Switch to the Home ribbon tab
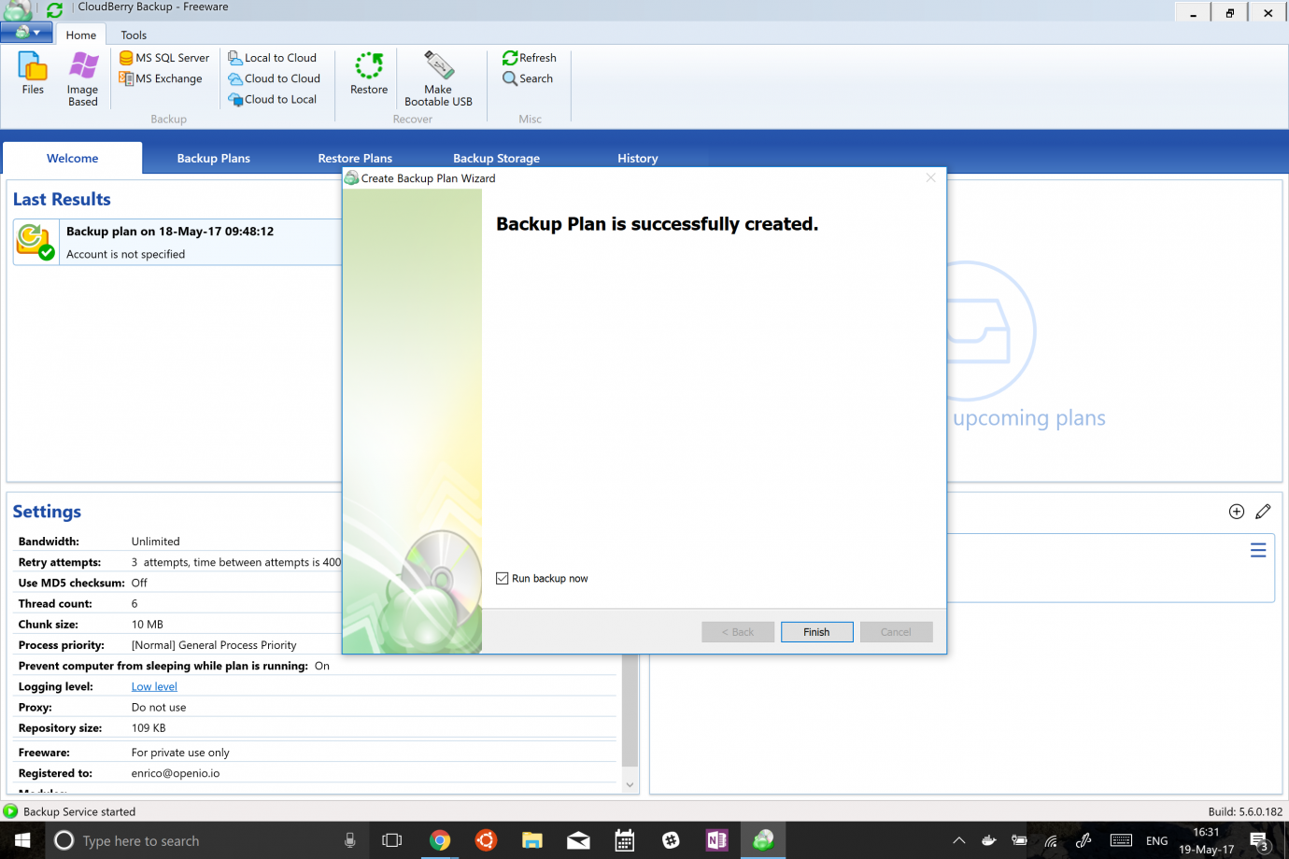Viewport: 1289px width, 859px height. (x=81, y=35)
